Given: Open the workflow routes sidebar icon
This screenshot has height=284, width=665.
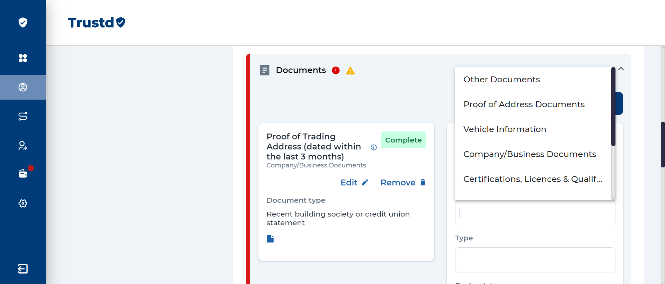Looking at the screenshot, I should [x=23, y=116].
